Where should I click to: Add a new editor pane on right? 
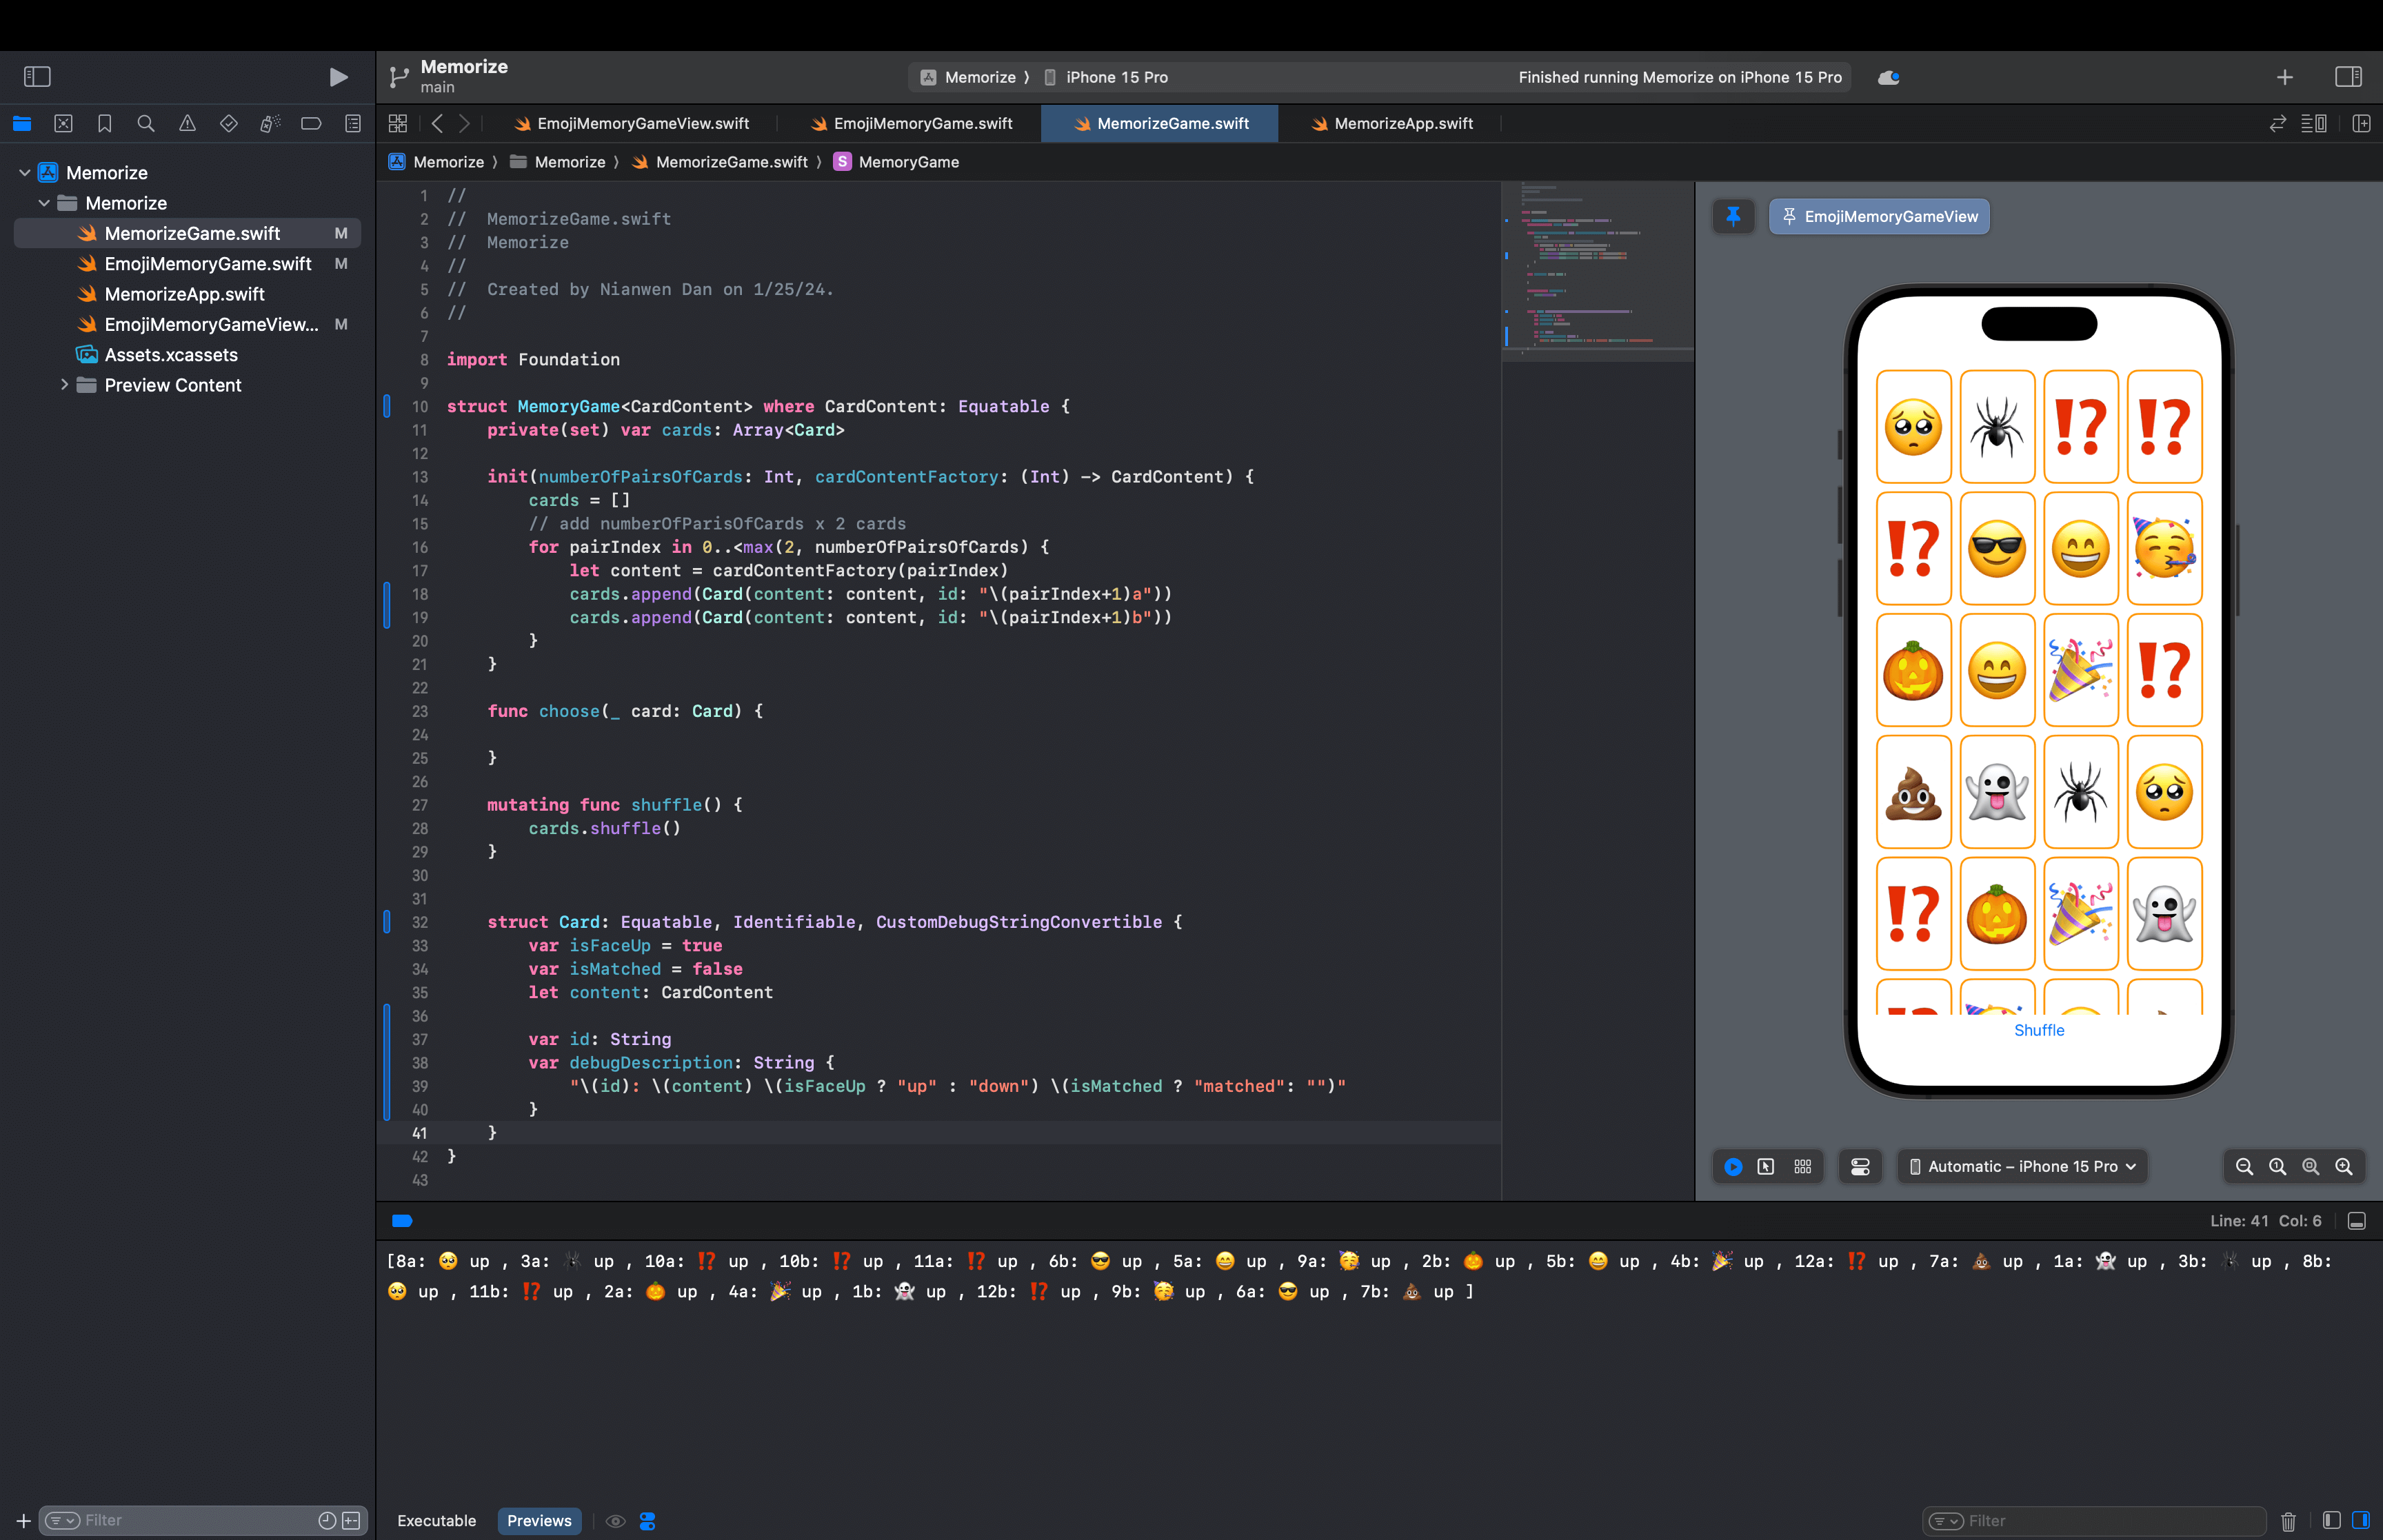tap(2362, 123)
